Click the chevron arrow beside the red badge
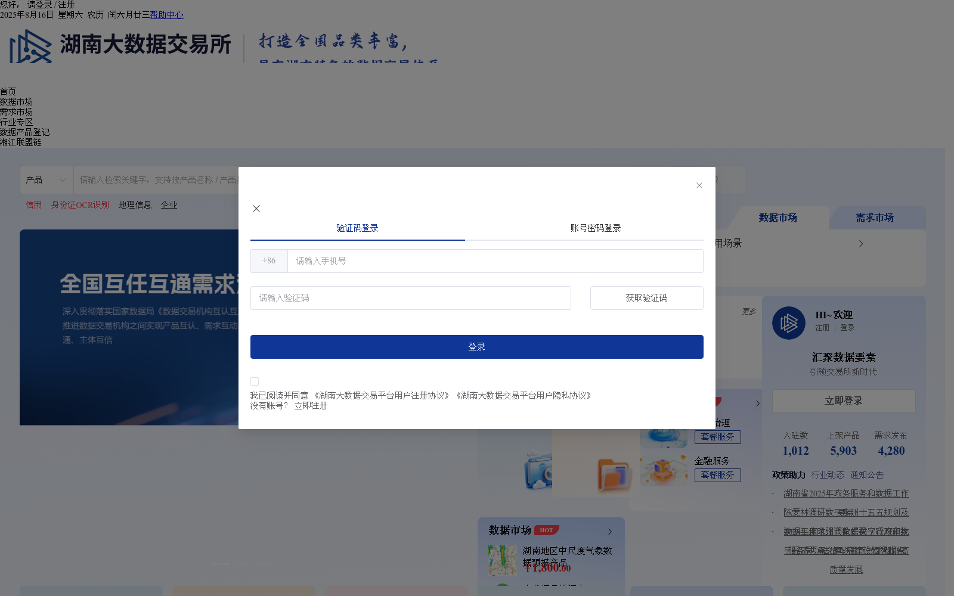 [x=758, y=403]
